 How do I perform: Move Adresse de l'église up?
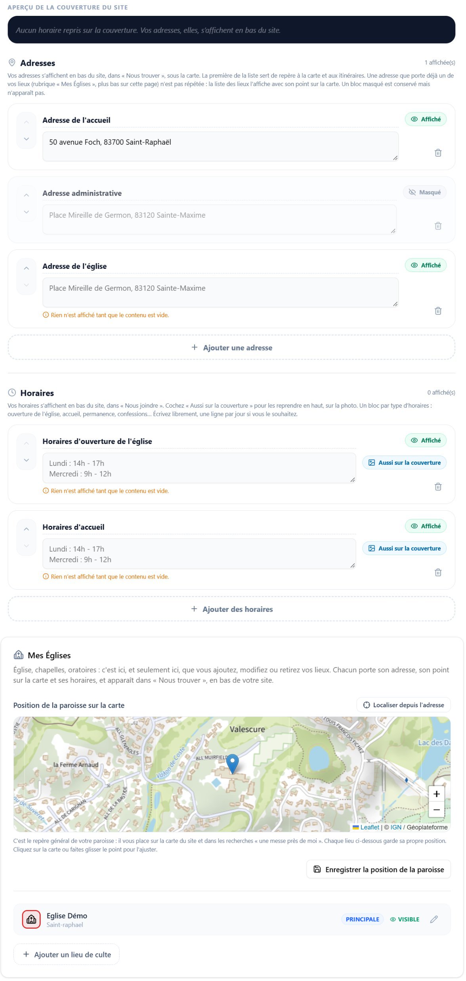click(27, 269)
